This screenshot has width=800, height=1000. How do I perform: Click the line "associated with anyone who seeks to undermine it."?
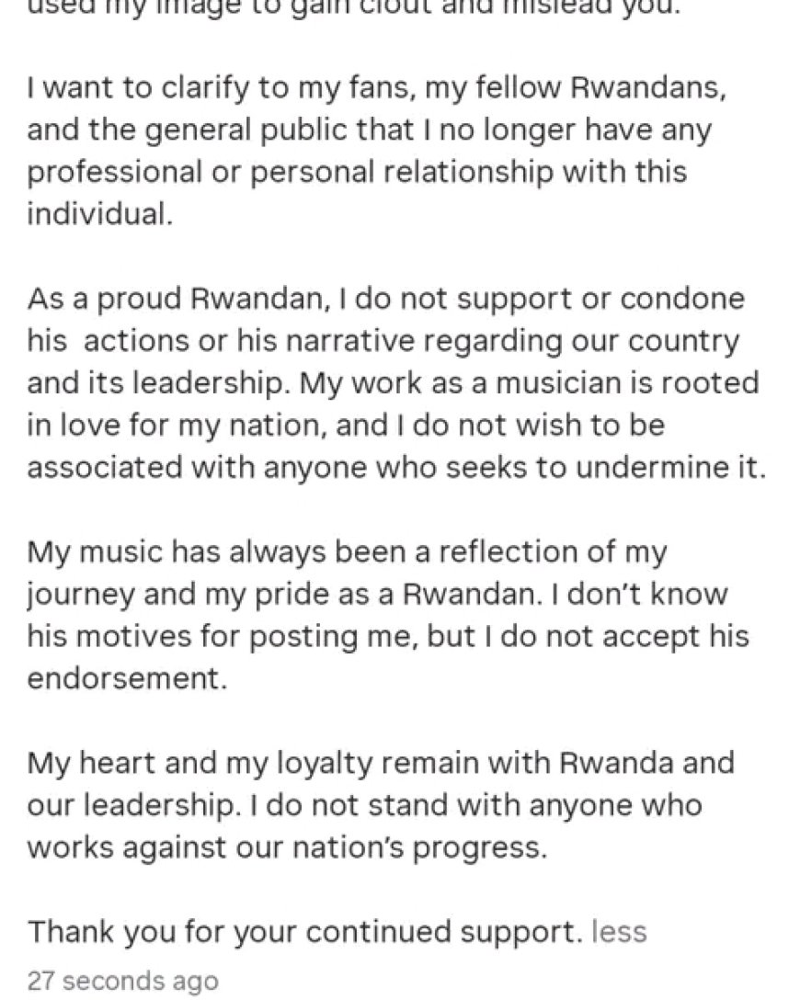[x=395, y=467]
